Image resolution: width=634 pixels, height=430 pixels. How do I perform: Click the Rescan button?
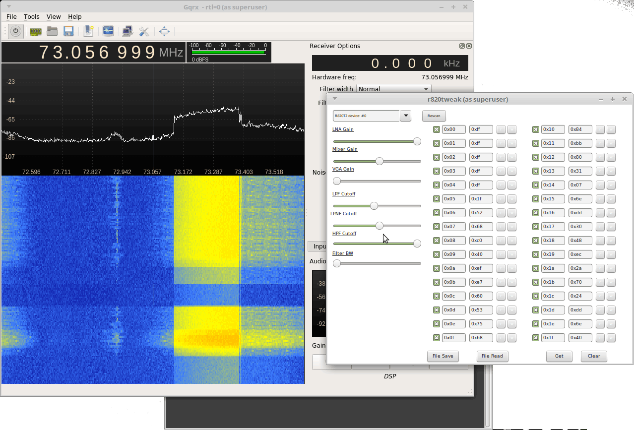434,116
